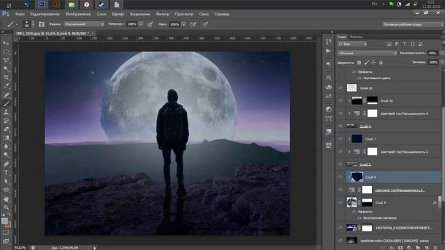Open the Изображение menu
Viewport: 445px width, 250px height.
click(78, 14)
